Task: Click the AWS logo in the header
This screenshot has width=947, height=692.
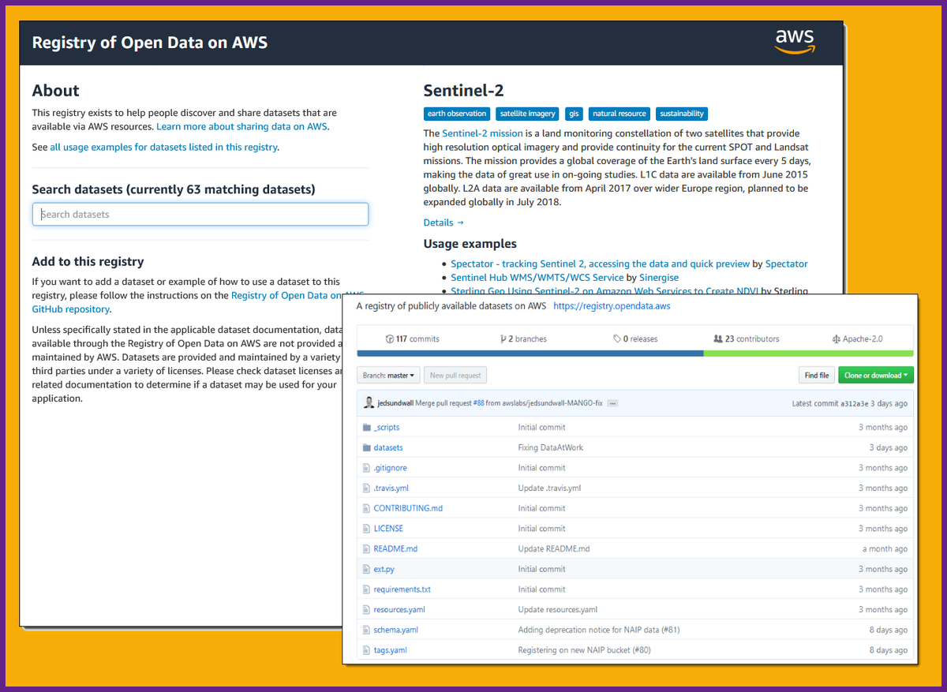Action: point(794,41)
